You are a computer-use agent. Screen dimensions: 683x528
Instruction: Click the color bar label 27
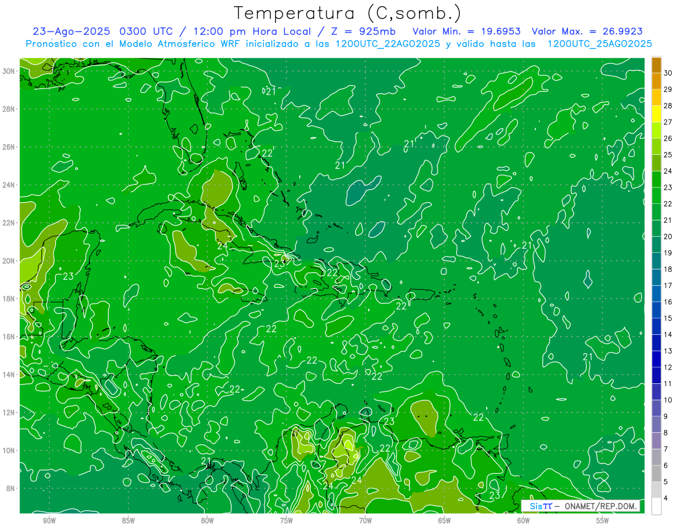(668, 122)
